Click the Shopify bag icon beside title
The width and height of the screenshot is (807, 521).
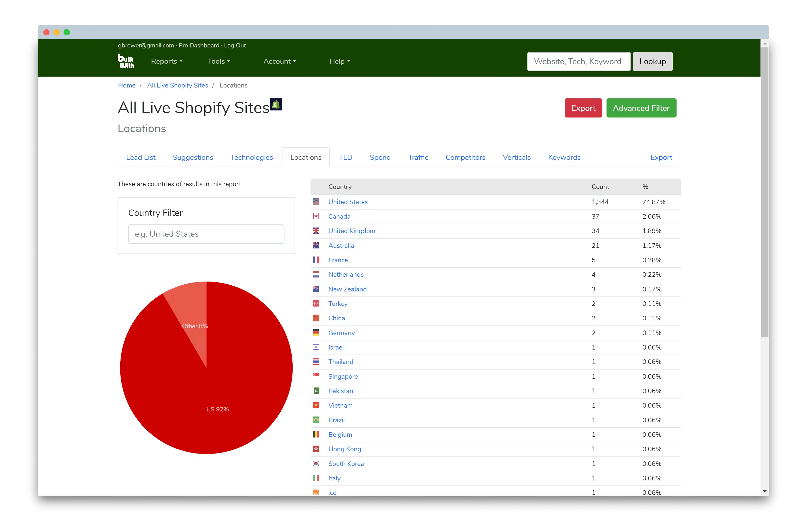click(x=276, y=104)
